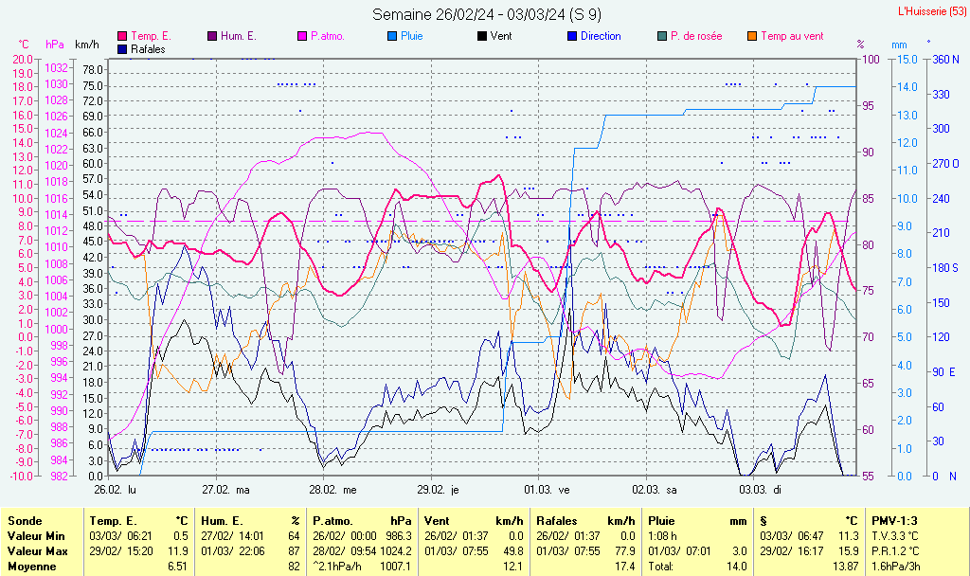Click the '28.02. me' date label
Screen dimensions: 970x576
[x=332, y=490]
